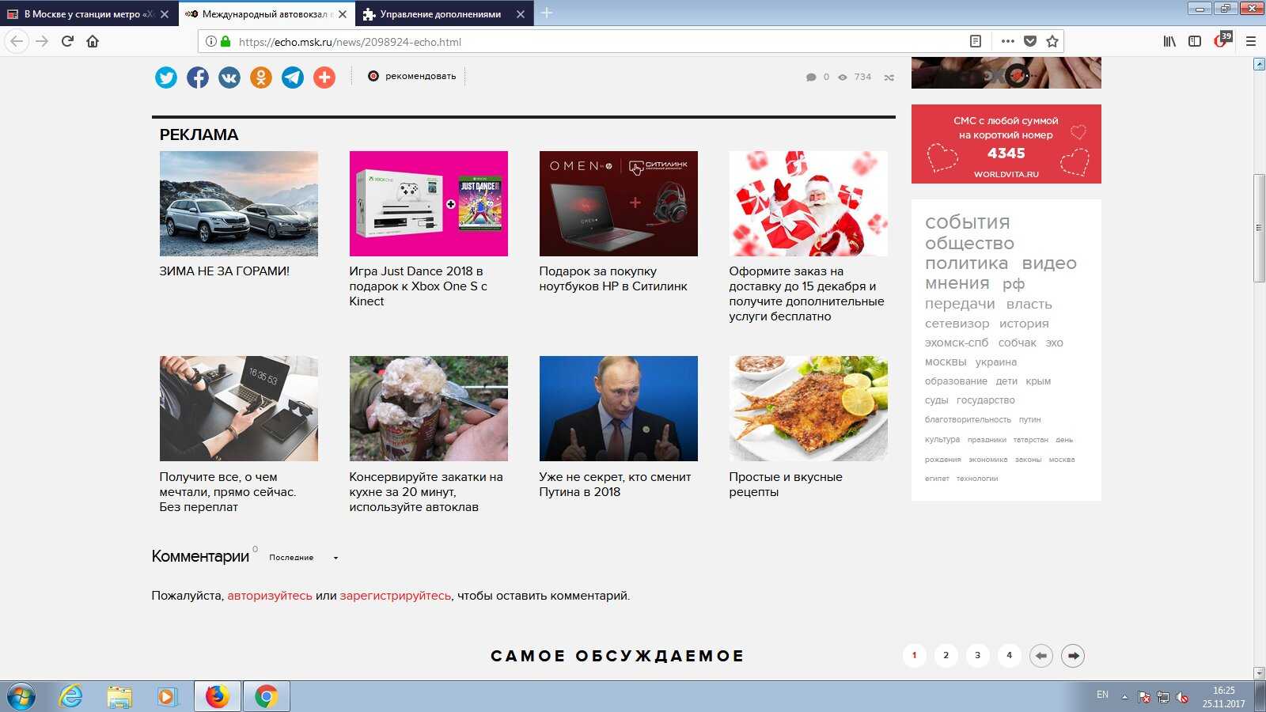Image resolution: width=1266 pixels, height=712 pixels.
Task: Open the общество tag
Action: click(969, 243)
